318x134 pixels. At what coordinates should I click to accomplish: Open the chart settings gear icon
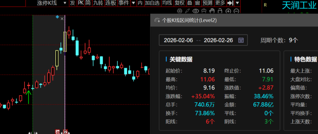click(179, 11)
